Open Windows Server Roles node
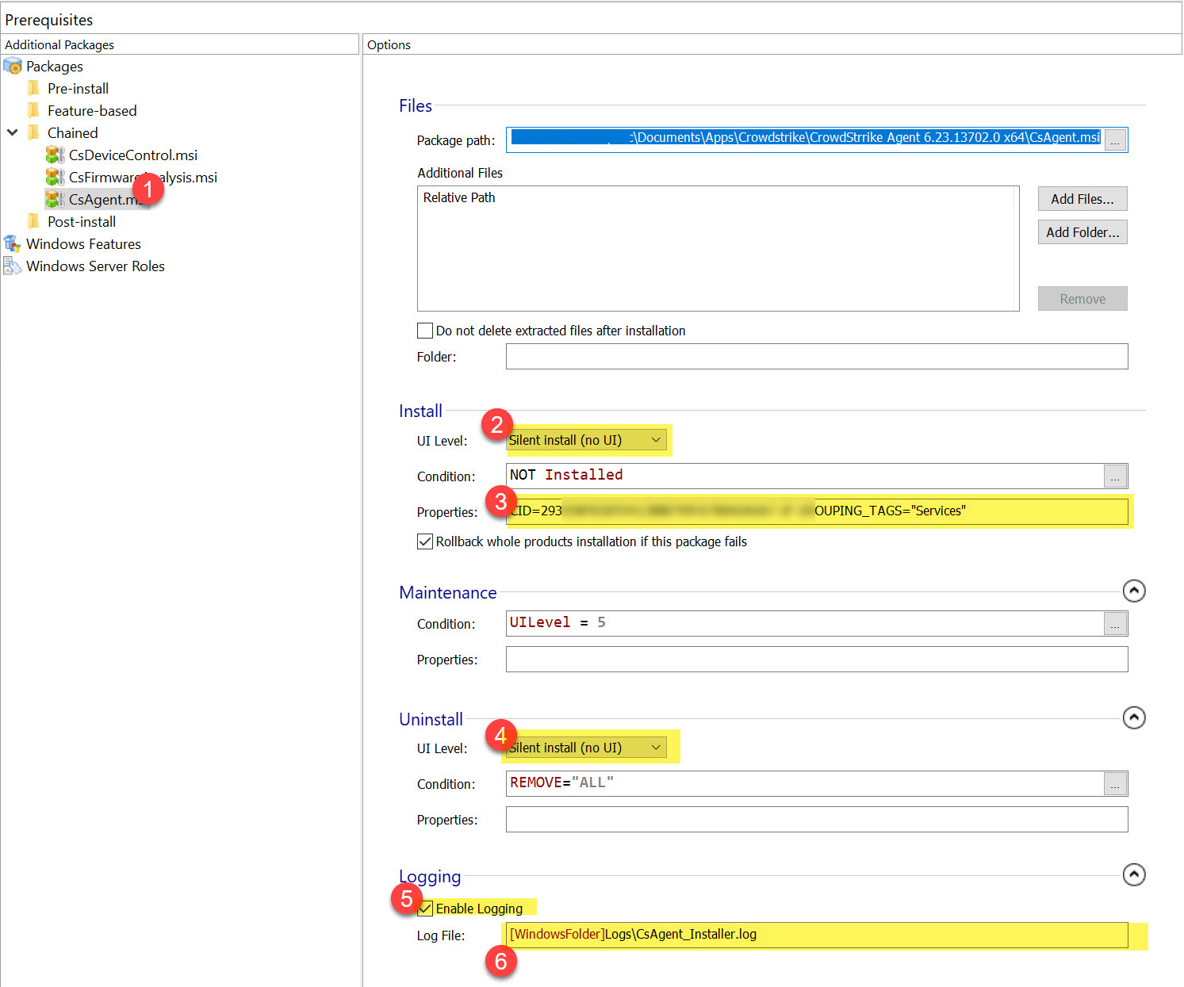The height and width of the screenshot is (987, 1184). (x=95, y=266)
